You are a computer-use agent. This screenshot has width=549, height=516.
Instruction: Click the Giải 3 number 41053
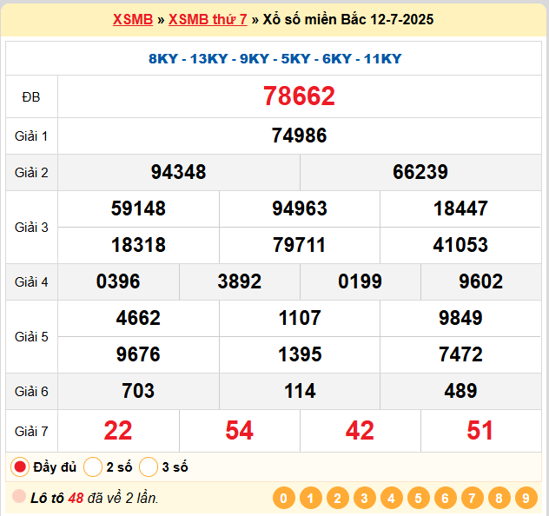460,245
